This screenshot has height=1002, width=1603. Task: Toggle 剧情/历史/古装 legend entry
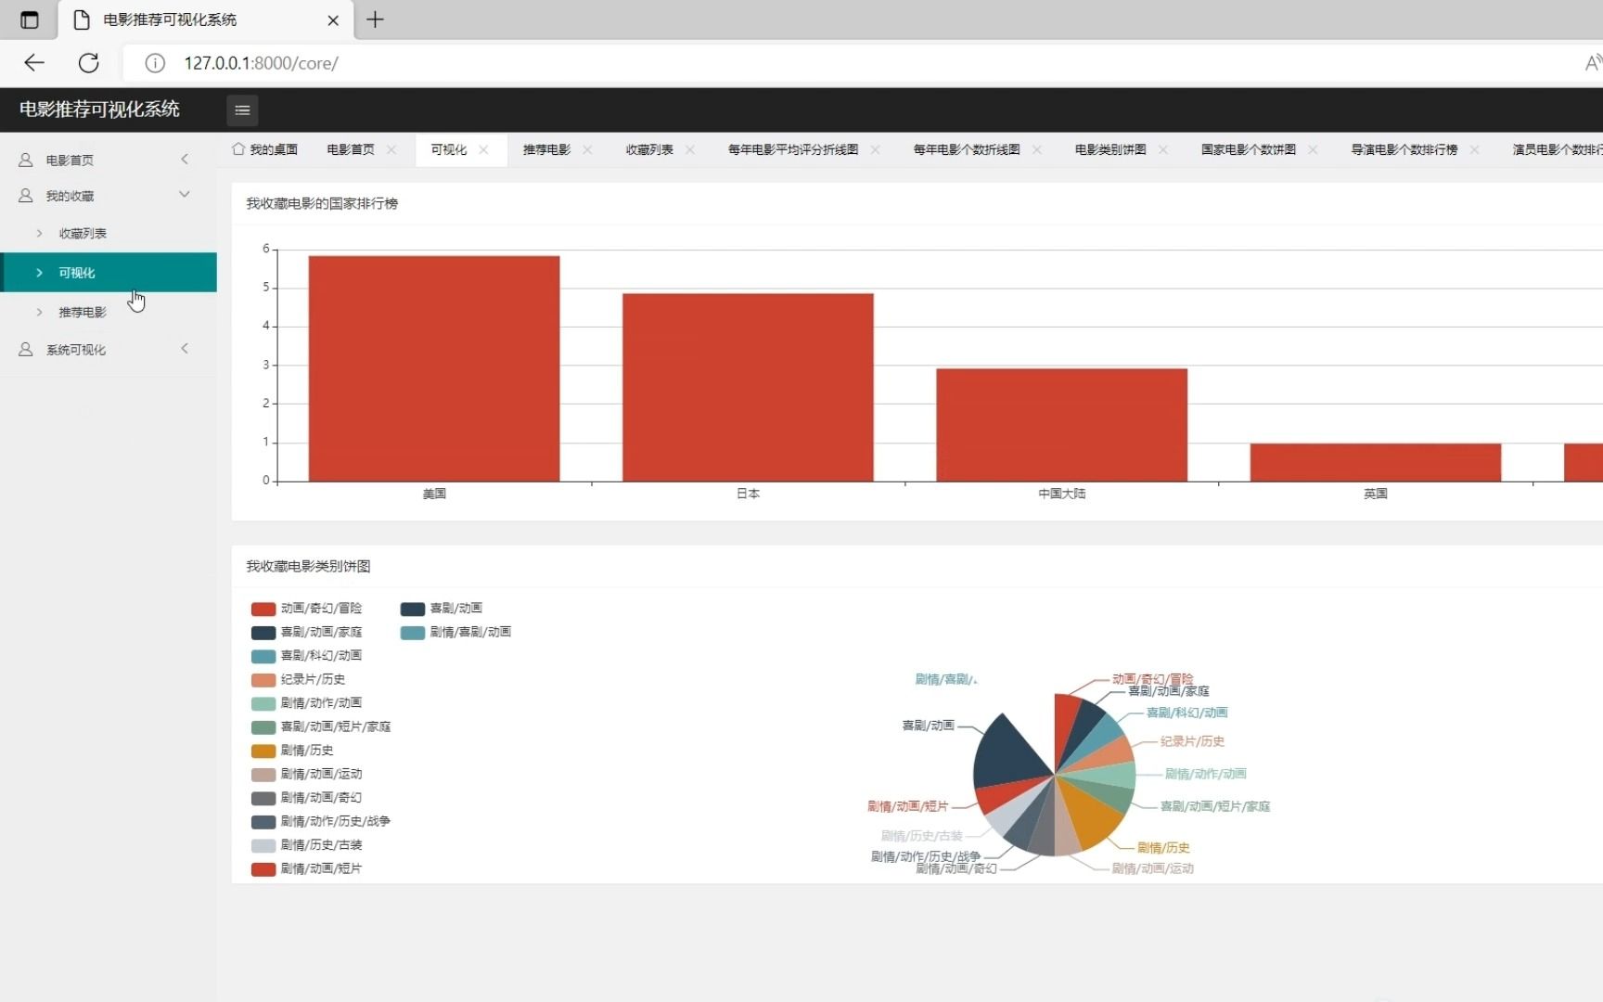307,845
